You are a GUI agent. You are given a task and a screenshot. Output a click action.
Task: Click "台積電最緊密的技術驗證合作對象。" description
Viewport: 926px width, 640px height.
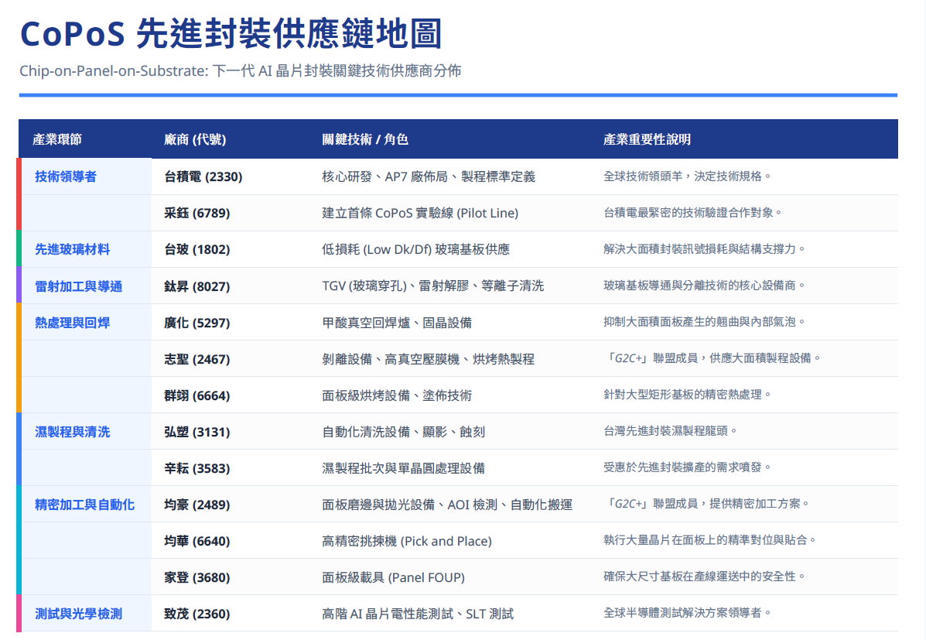click(692, 213)
